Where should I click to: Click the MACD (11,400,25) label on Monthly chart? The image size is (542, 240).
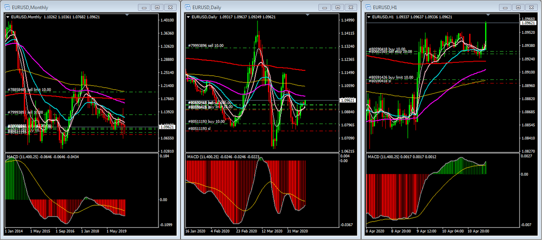(x=23, y=157)
